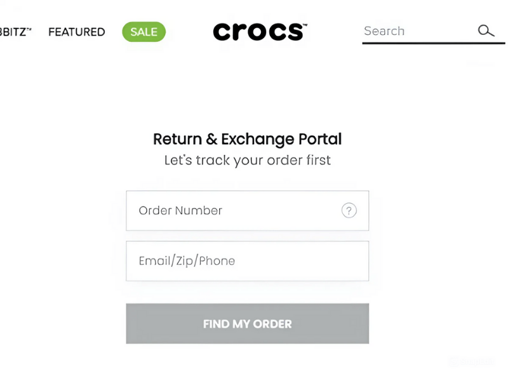
Task: Activate the FIND MY ORDER action
Action: pyautogui.click(x=247, y=324)
